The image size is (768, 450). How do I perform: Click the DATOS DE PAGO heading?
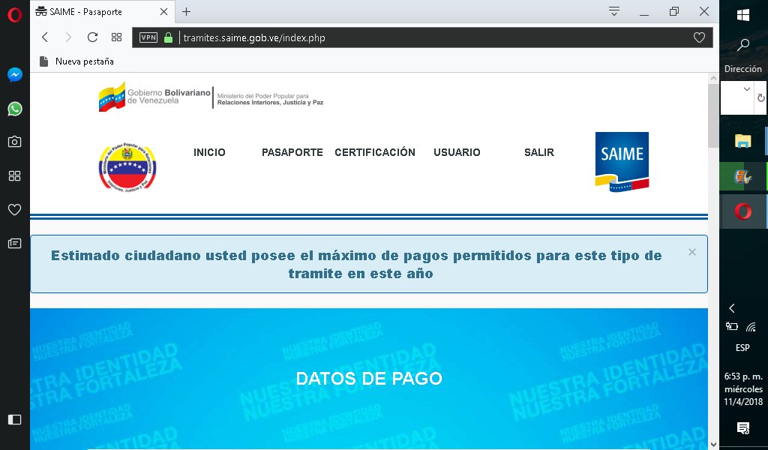coord(369,378)
